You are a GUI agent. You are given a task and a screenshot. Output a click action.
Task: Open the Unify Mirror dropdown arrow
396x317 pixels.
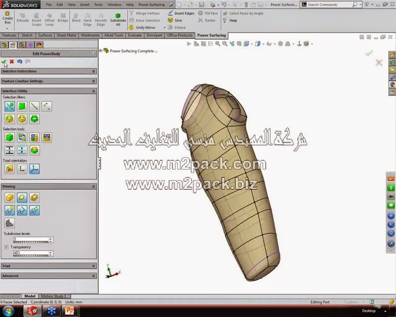click(165, 28)
